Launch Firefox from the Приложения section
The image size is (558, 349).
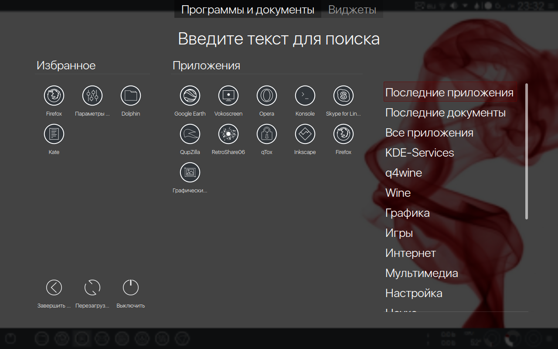(344, 134)
